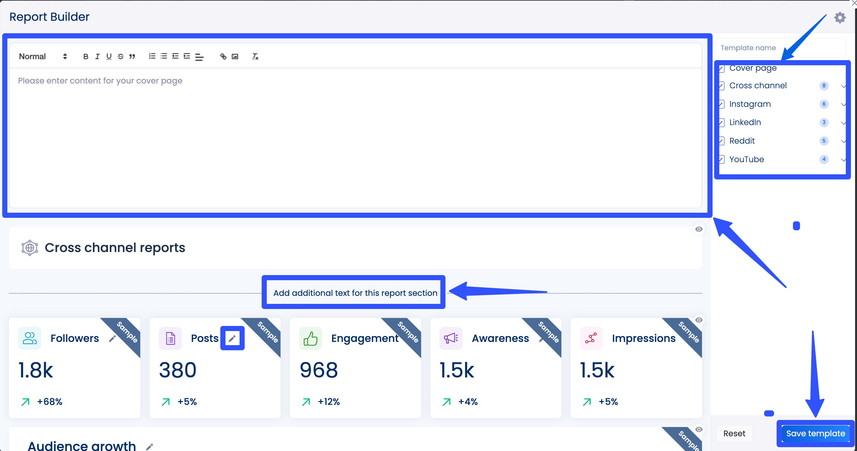The width and height of the screenshot is (857, 451).
Task: Clear text formatting
Action: tap(255, 57)
